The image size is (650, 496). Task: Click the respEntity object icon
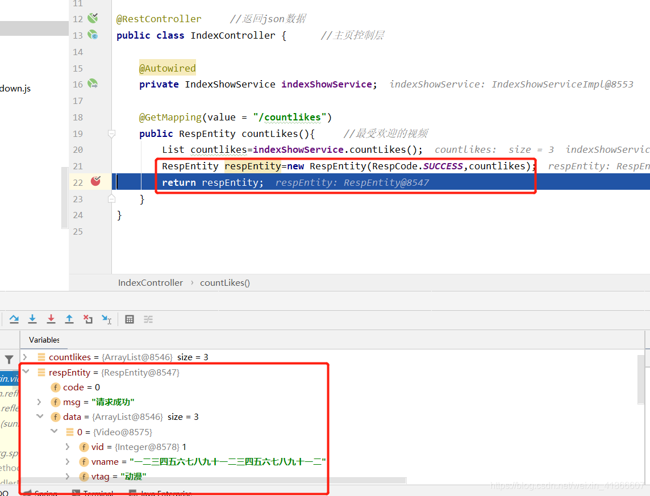point(41,373)
